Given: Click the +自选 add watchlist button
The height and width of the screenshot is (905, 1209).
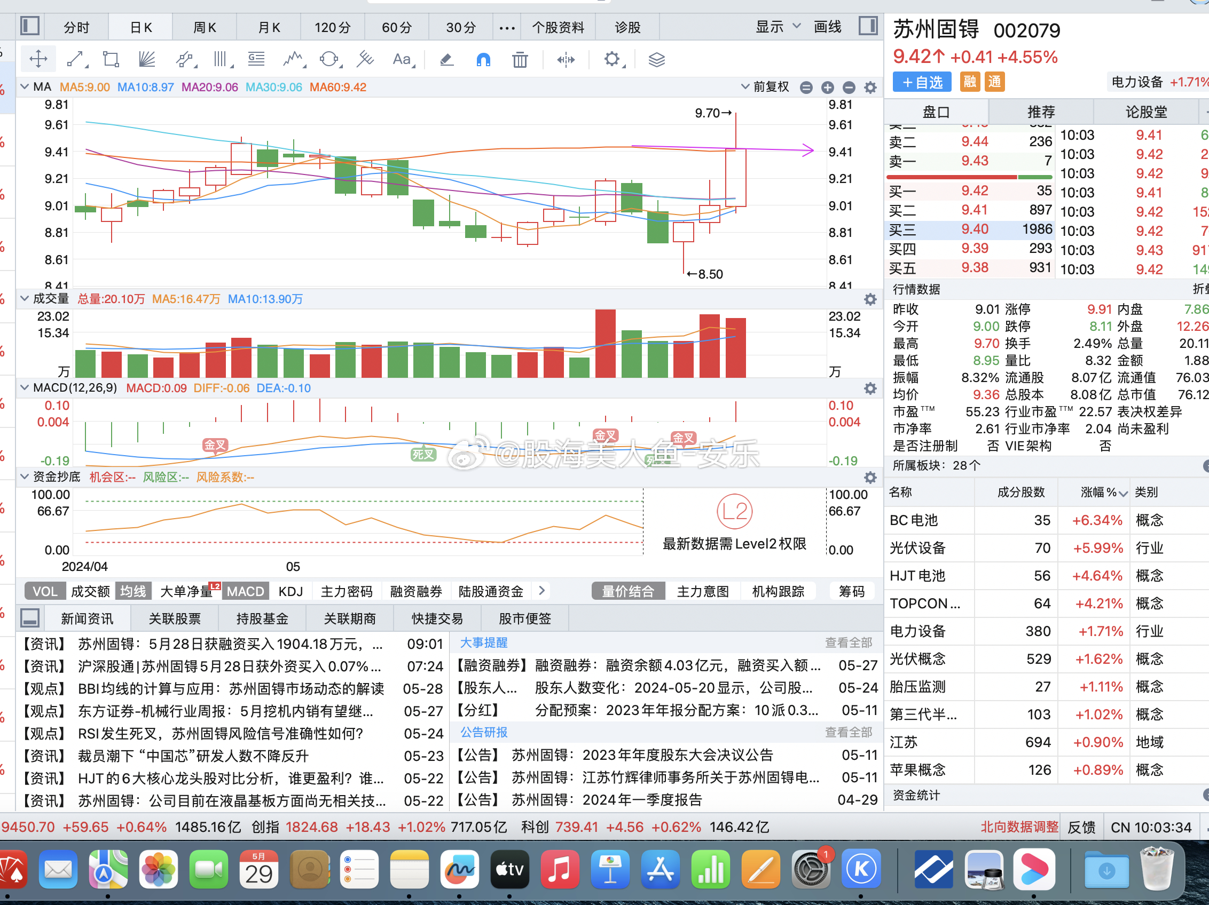Looking at the screenshot, I should point(922,82).
